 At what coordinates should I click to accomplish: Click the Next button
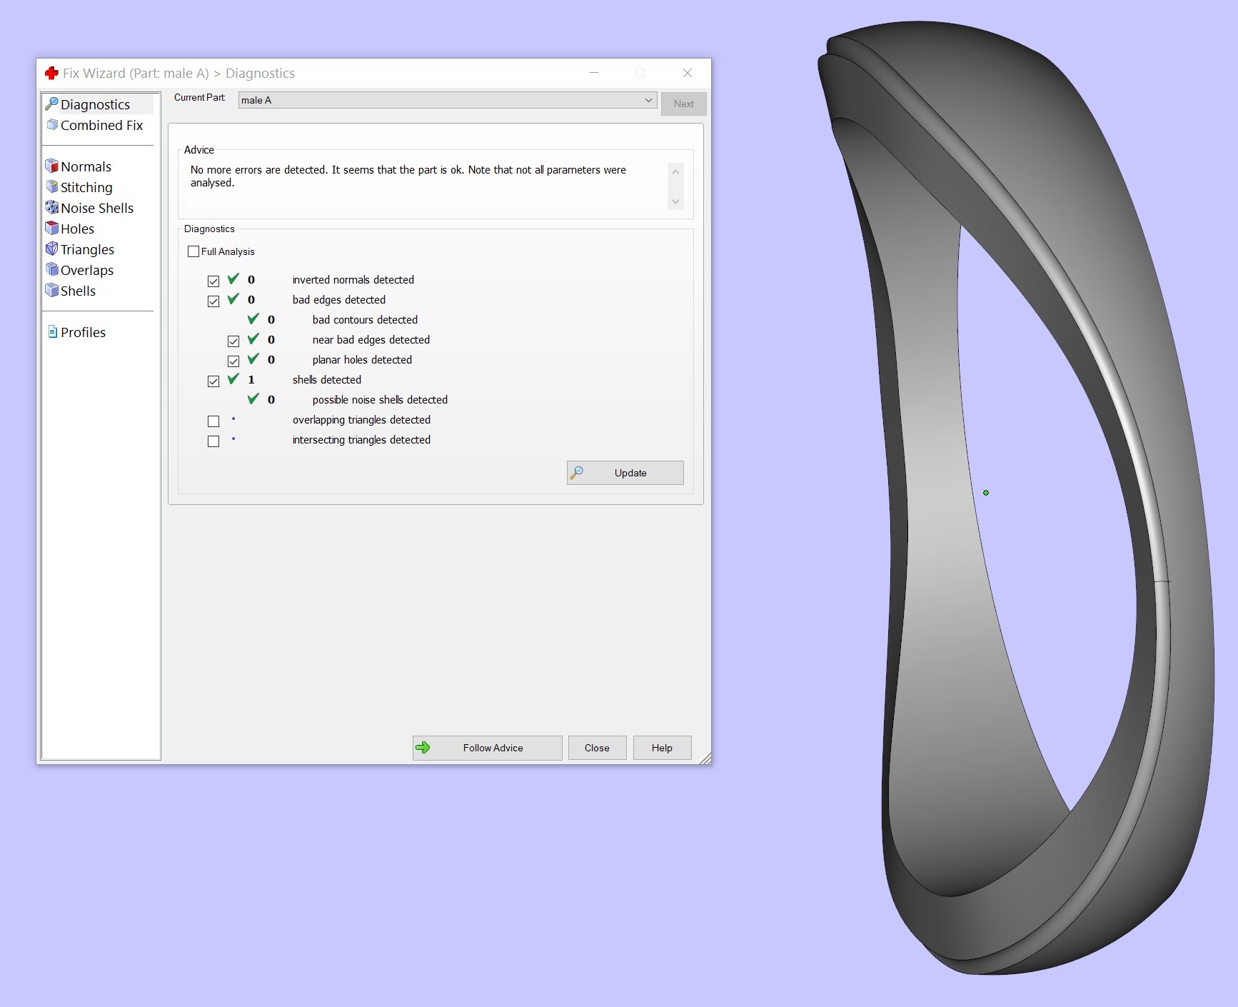[x=684, y=104]
